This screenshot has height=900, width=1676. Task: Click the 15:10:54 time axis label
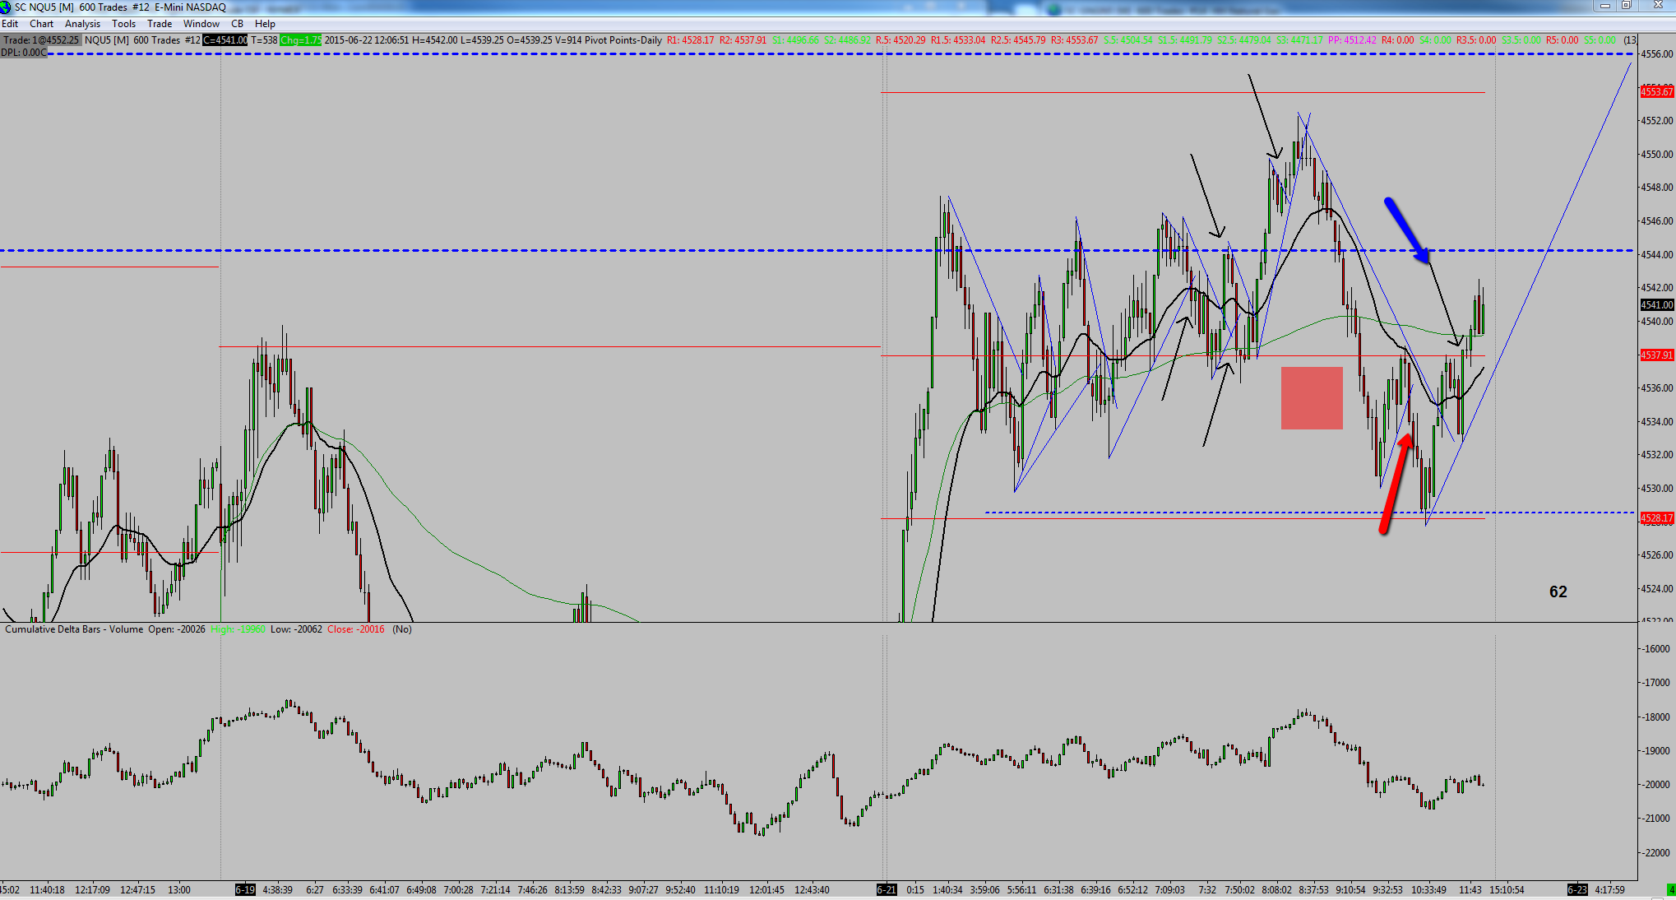tap(1507, 890)
